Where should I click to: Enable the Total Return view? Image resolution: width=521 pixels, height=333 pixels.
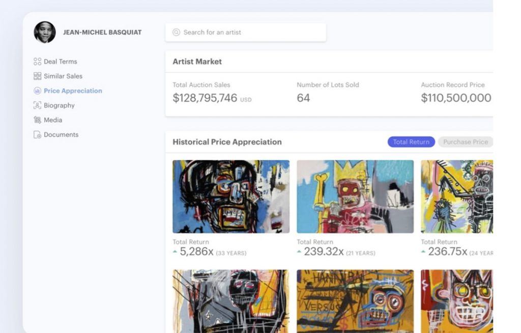[411, 142]
